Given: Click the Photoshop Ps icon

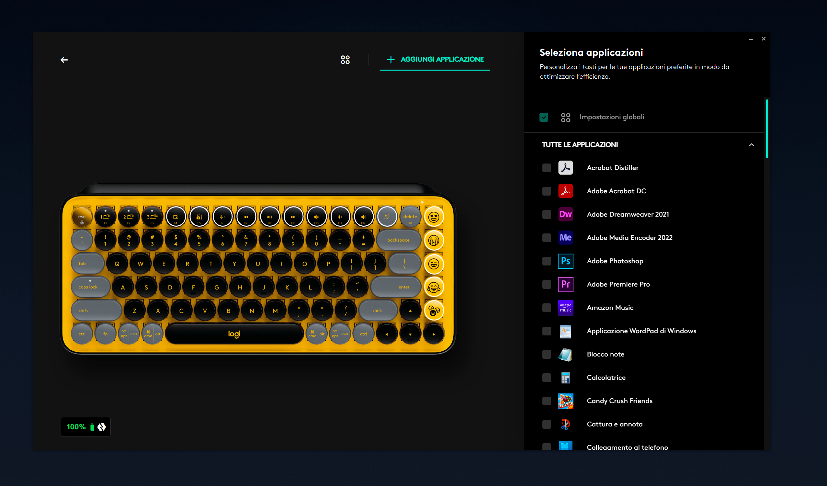Looking at the screenshot, I should point(565,261).
